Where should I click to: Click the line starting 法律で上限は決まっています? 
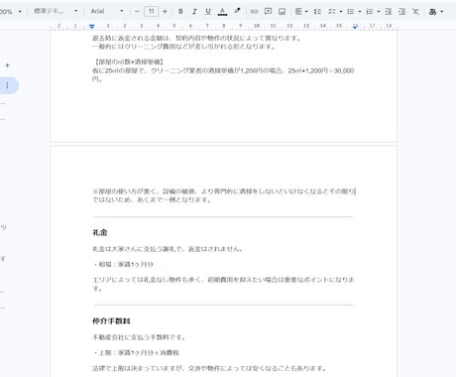[210, 368]
